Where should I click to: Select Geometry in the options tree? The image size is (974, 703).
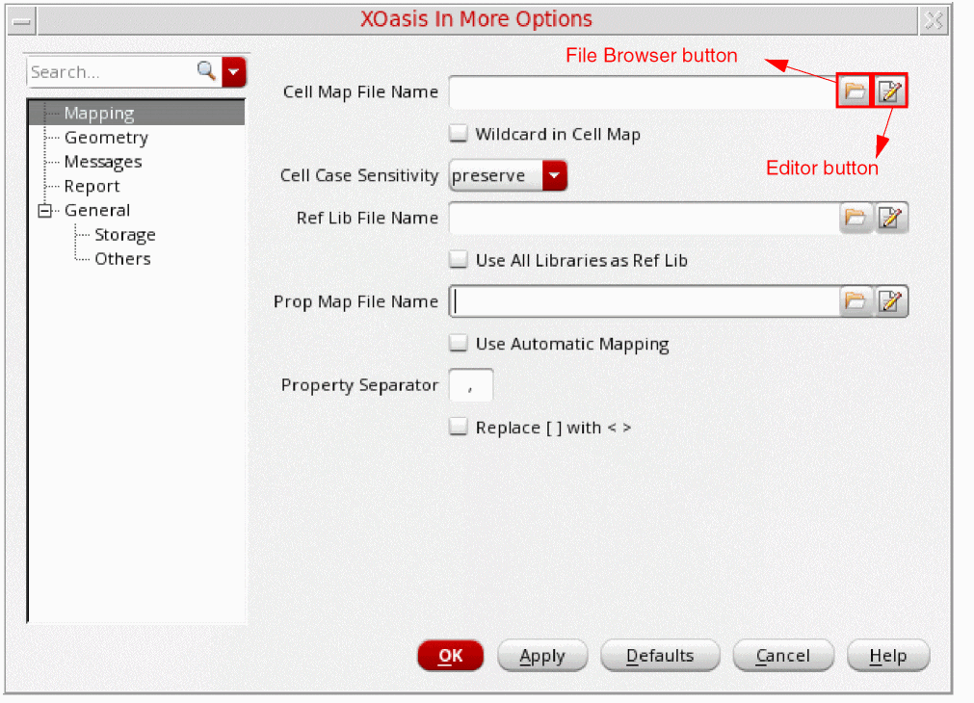[x=106, y=138]
